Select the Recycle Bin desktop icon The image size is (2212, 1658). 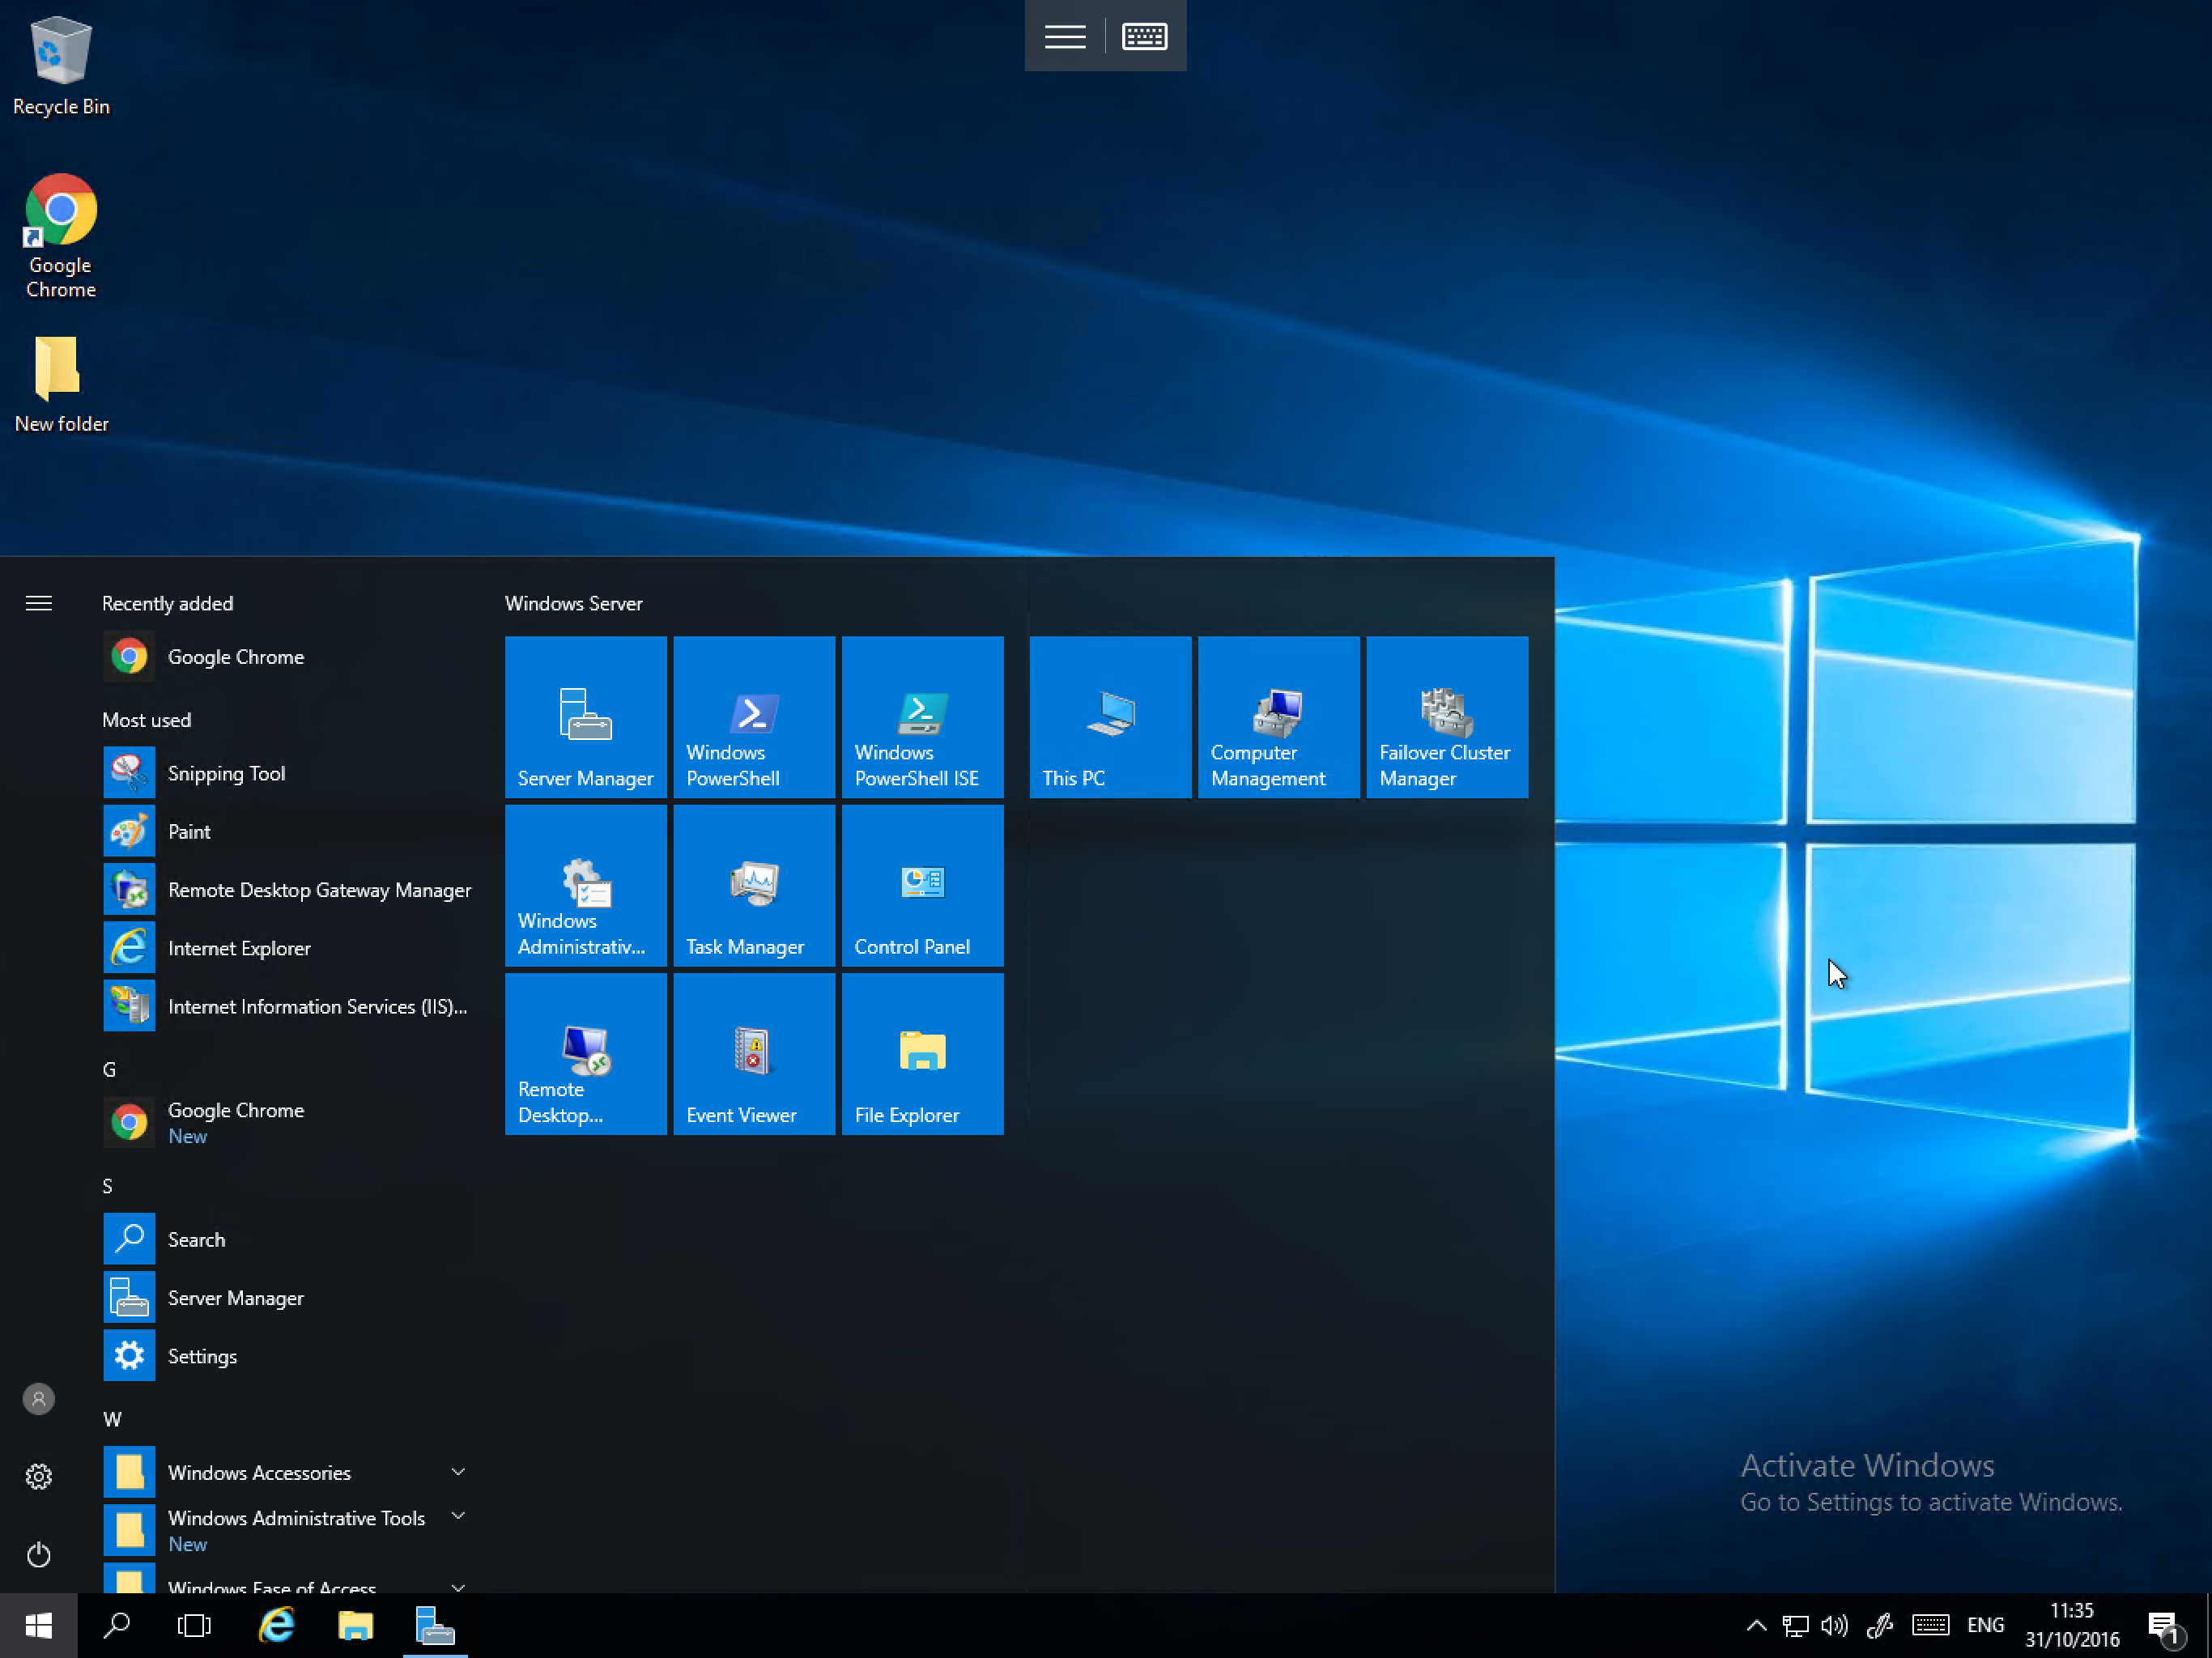pyautogui.click(x=61, y=66)
